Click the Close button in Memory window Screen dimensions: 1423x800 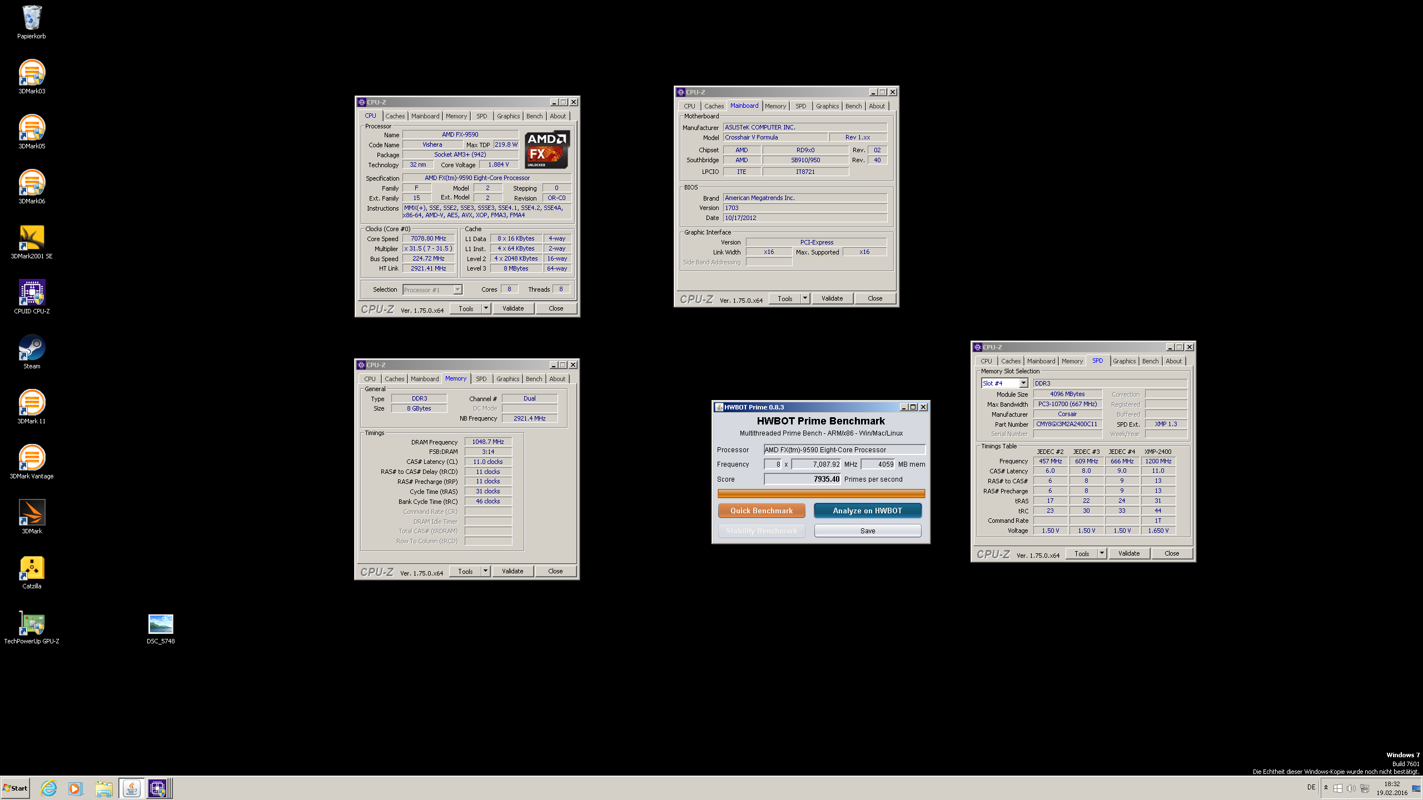555,571
